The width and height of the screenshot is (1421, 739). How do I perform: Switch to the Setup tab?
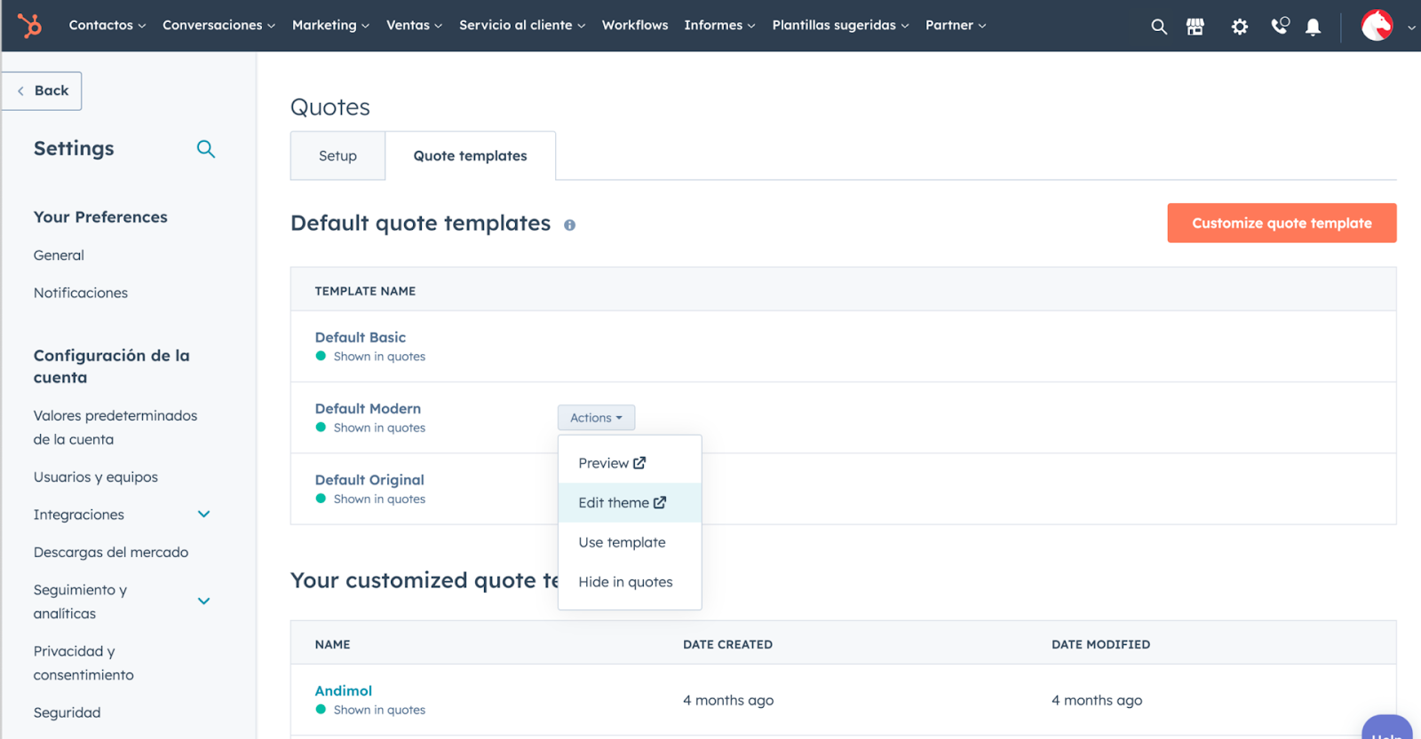click(337, 156)
